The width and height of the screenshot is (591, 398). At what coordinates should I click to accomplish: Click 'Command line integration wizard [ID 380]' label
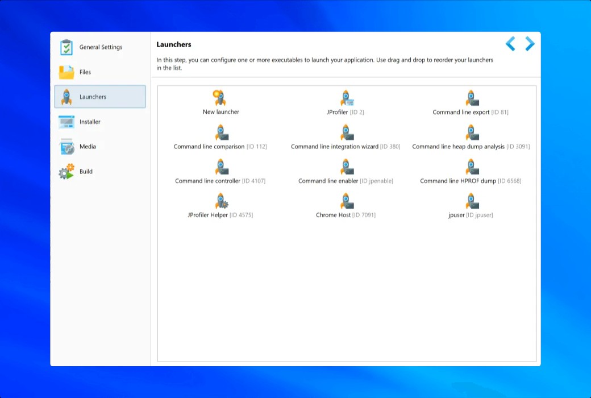tap(346, 146)
